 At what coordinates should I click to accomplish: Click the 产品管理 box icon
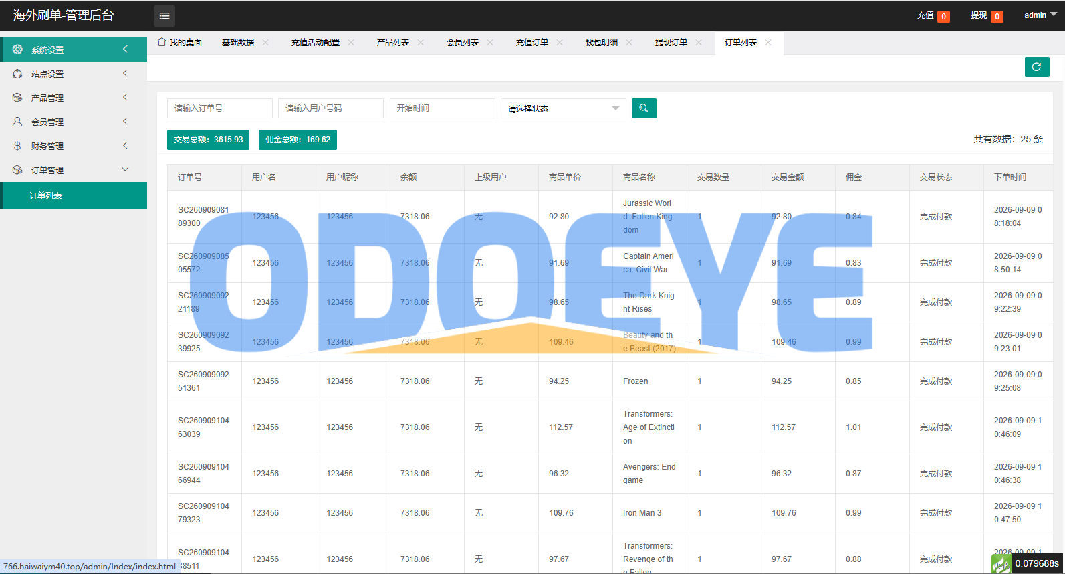pos(17,98)
